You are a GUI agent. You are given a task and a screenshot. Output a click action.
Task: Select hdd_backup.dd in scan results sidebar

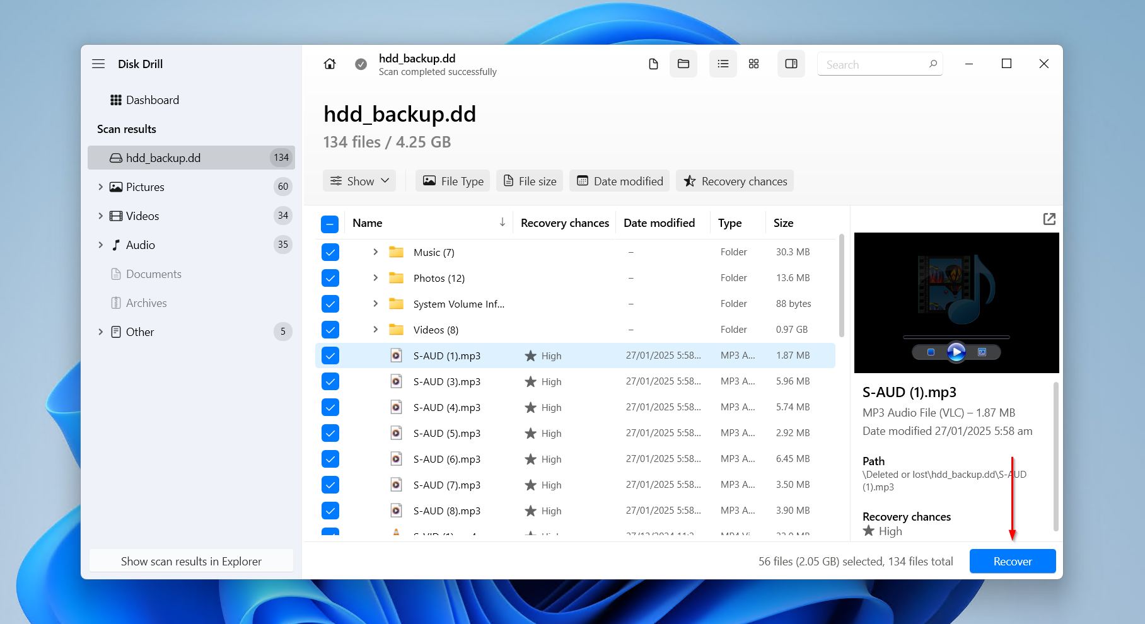(x=164, y=158)
